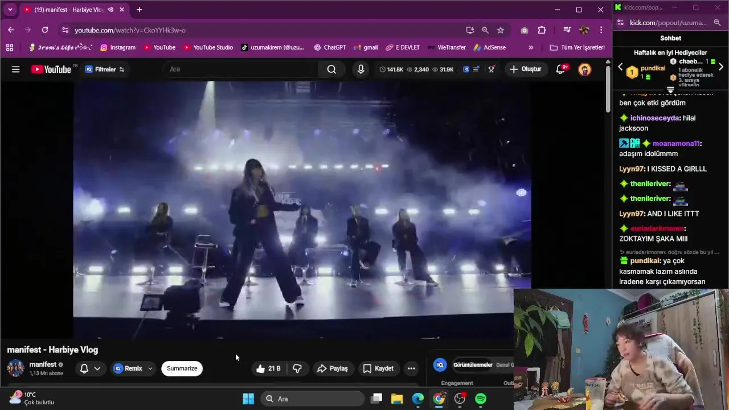Image resolution: width=729 pixels, height=410 pixels.
Task: Open the Chrome apps grid in bookmarks bar
Action: (10, 47)
